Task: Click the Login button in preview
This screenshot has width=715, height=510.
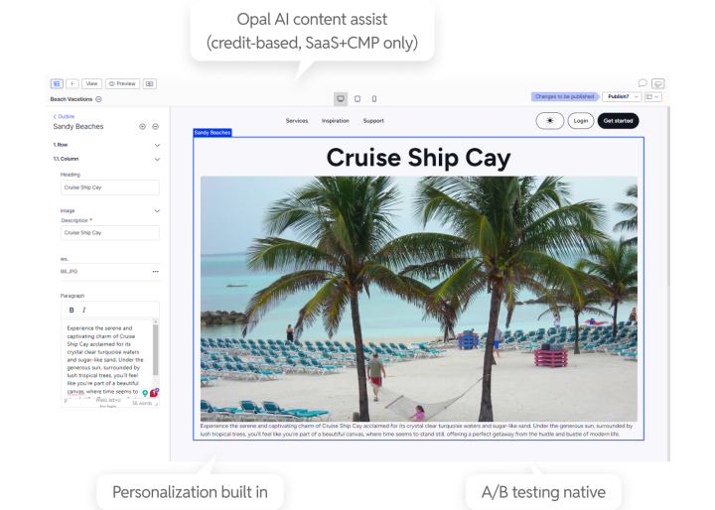Action: [581, 121]
